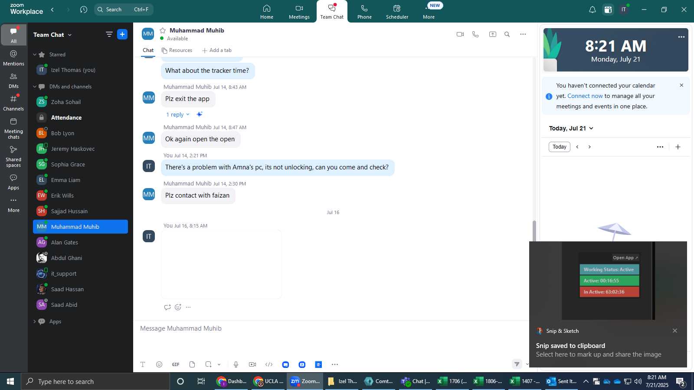Click Add a tab

(216, 50)
